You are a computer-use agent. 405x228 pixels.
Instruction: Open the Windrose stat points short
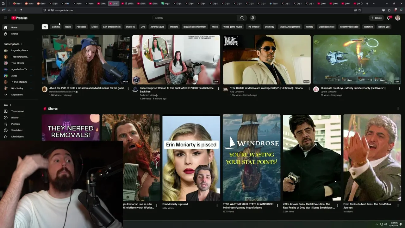click(252, 158)
